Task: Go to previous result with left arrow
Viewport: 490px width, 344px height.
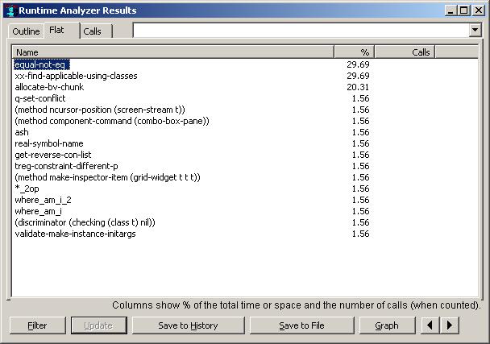Action: tap(430, 325)
